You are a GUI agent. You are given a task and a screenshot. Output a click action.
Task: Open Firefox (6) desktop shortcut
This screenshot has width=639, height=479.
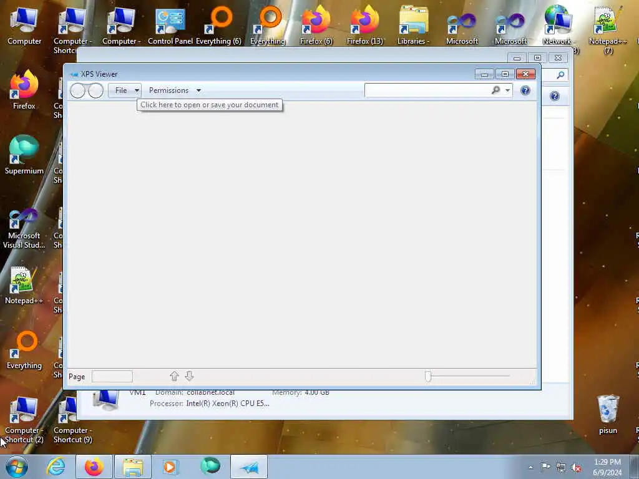click(316, 26)
